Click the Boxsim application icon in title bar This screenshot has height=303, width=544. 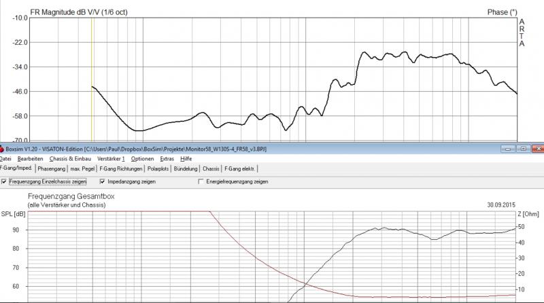pos(2,149)
